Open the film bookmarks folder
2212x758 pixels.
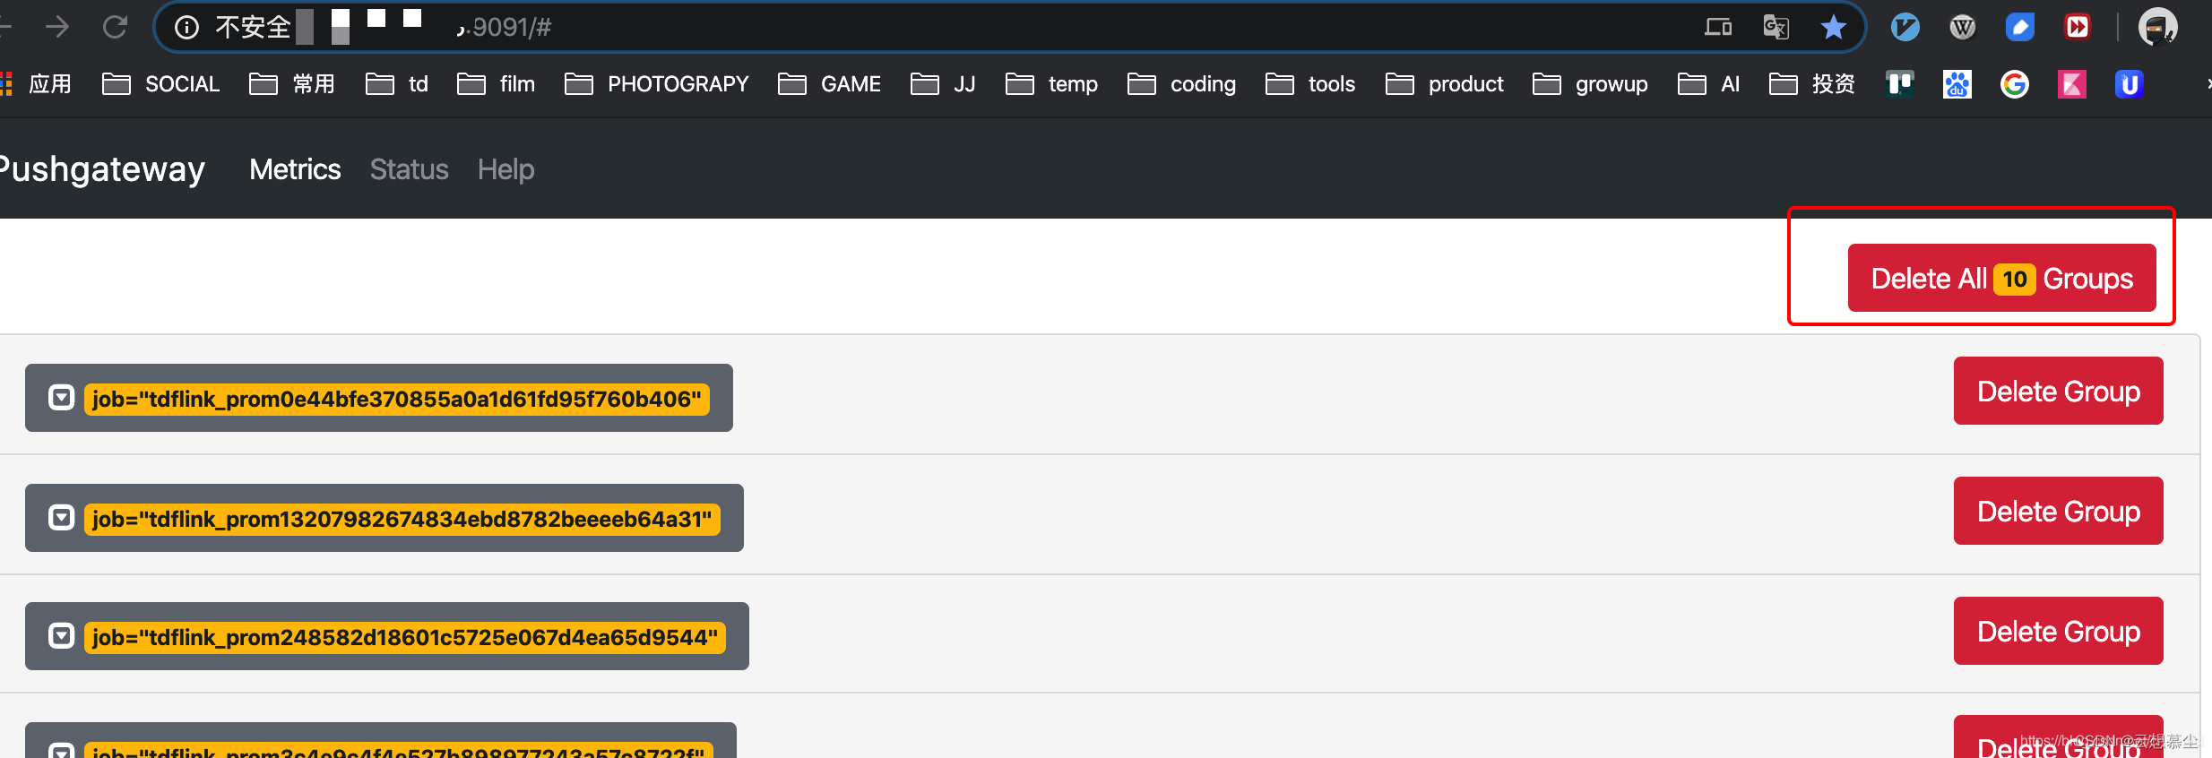point(496,84)
